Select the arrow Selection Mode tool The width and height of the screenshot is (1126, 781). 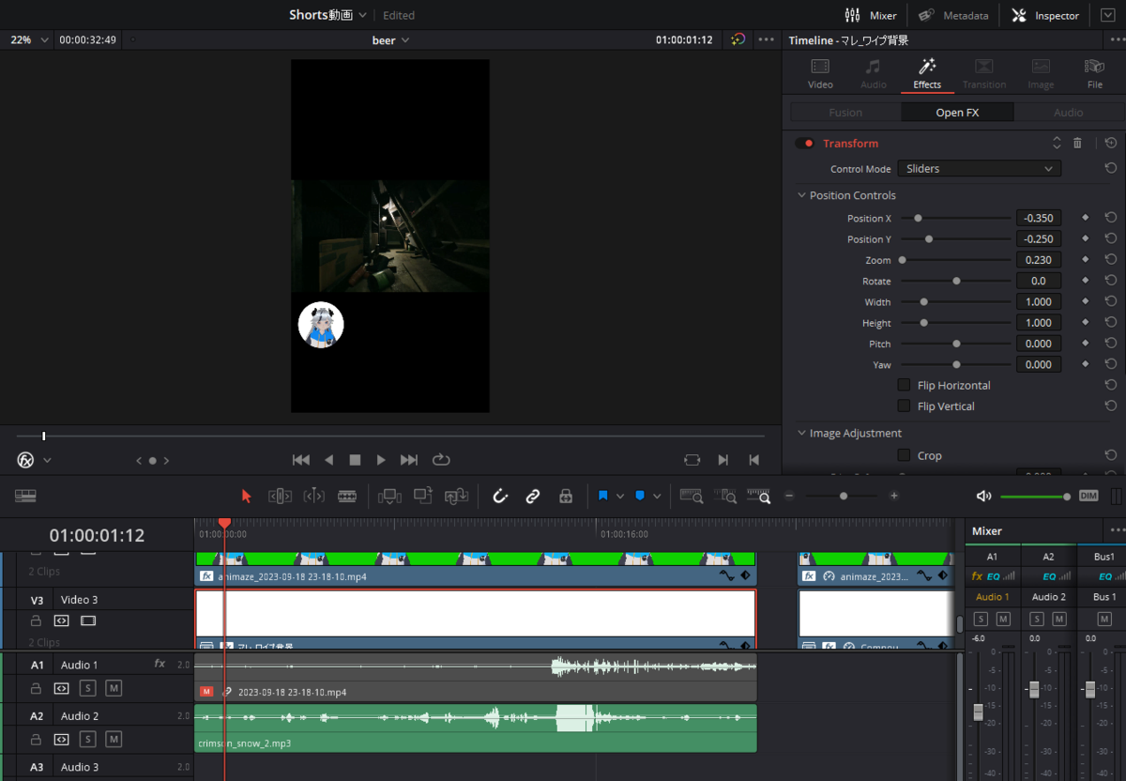247,497
